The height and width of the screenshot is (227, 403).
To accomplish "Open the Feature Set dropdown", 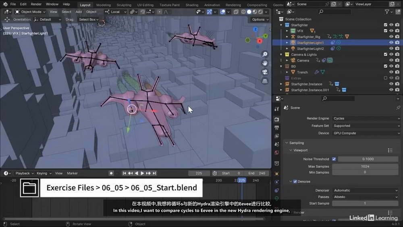I will pos(366,126).
